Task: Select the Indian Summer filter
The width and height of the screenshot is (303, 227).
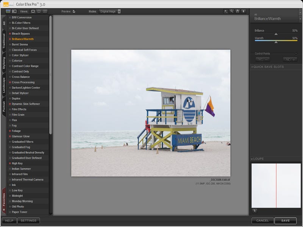Action: pyautogui.click(x=21, y=169)
